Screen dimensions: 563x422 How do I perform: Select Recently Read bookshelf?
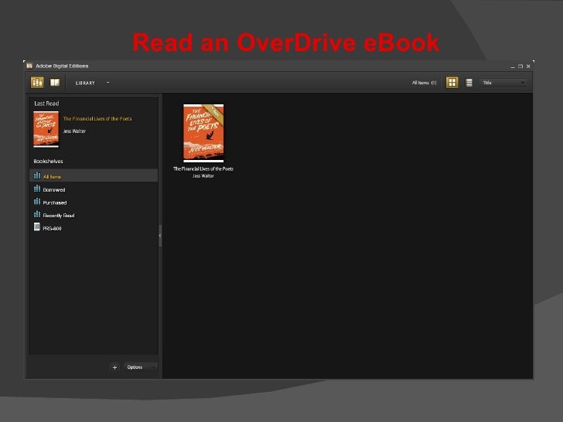[94, 216]
